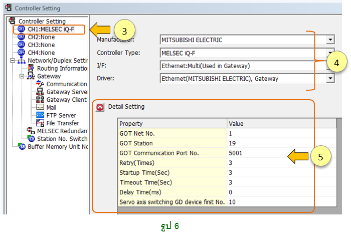Image resolution: width=351 pixels, height=242 pixels.
Task: Click the CH3 channel icon
Action: [21, 45]
